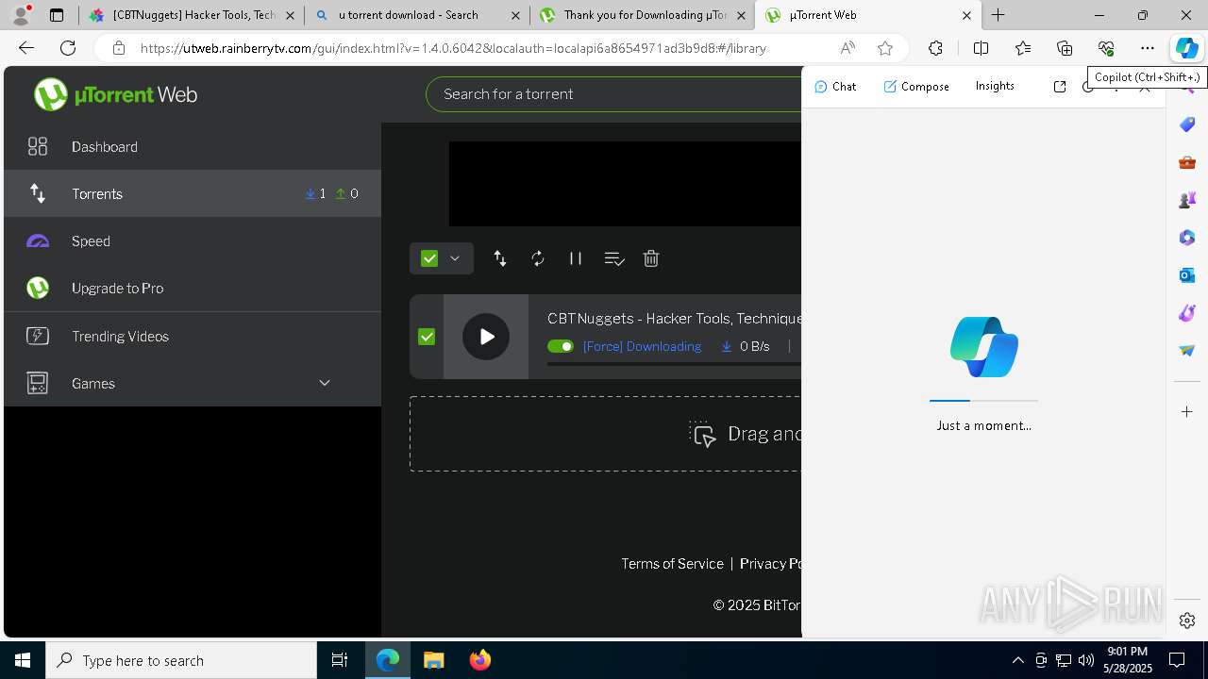Open Edge sidebar settings gear
Screen dimensions: 1208x679
(x=1187, y=621)
